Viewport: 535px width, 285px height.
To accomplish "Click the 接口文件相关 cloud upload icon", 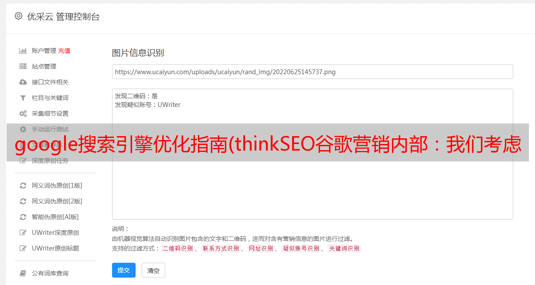I will pos(23,82).
